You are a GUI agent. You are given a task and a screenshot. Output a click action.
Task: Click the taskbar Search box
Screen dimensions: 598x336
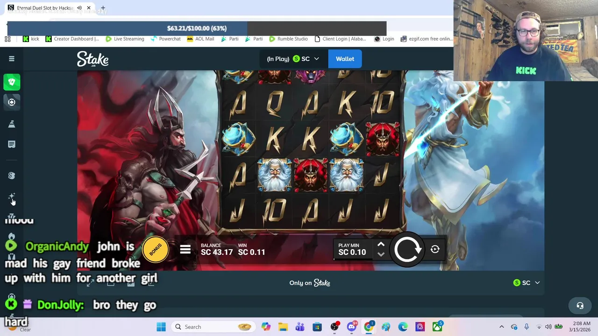coord(213,327)
